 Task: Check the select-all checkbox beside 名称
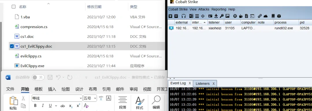coord(14,7)
